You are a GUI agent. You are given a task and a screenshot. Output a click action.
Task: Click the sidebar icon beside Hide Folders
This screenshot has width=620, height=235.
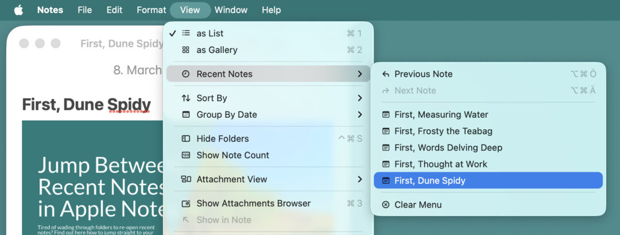(185, 138)
